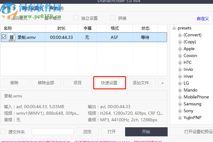Click the 浏览 browse button
213x142 pixels.
(x=88, y=132)
